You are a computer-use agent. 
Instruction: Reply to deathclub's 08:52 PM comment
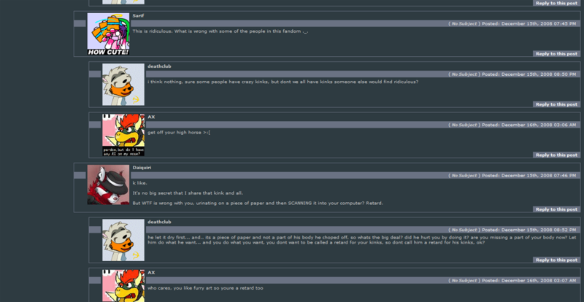[556, 260]
